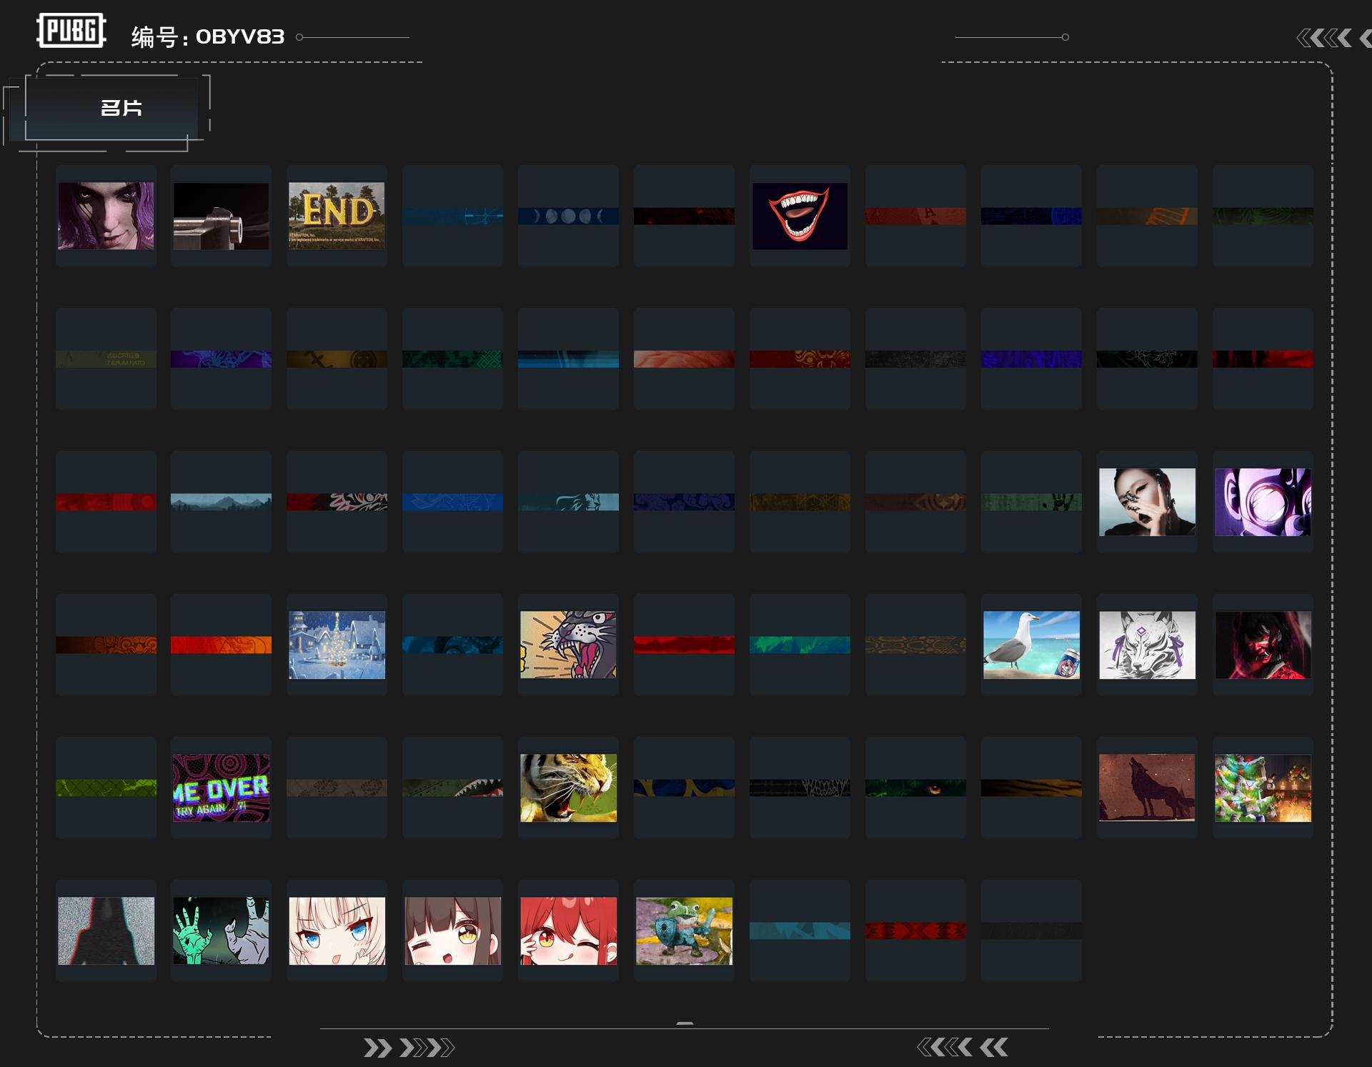Select the red lips laughing mouth nameplate

tap(800, 216)
